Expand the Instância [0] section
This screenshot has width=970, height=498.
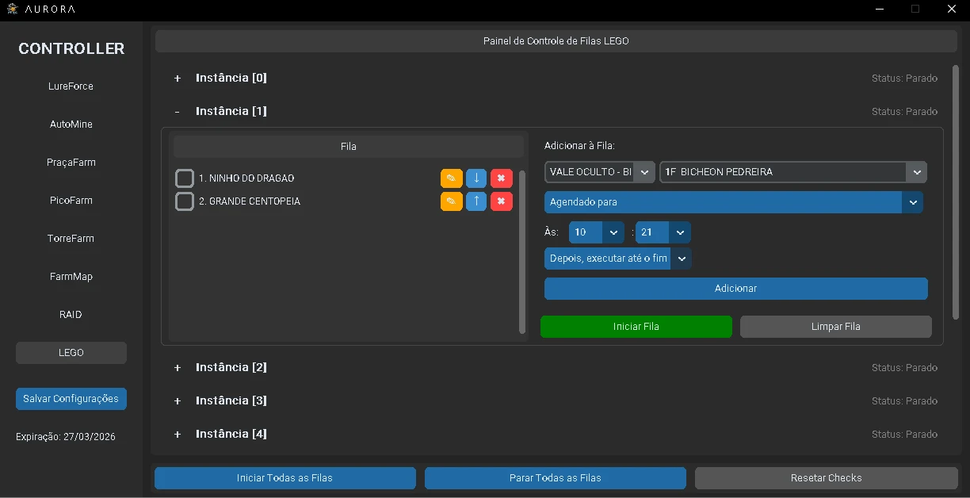(178, 79)
